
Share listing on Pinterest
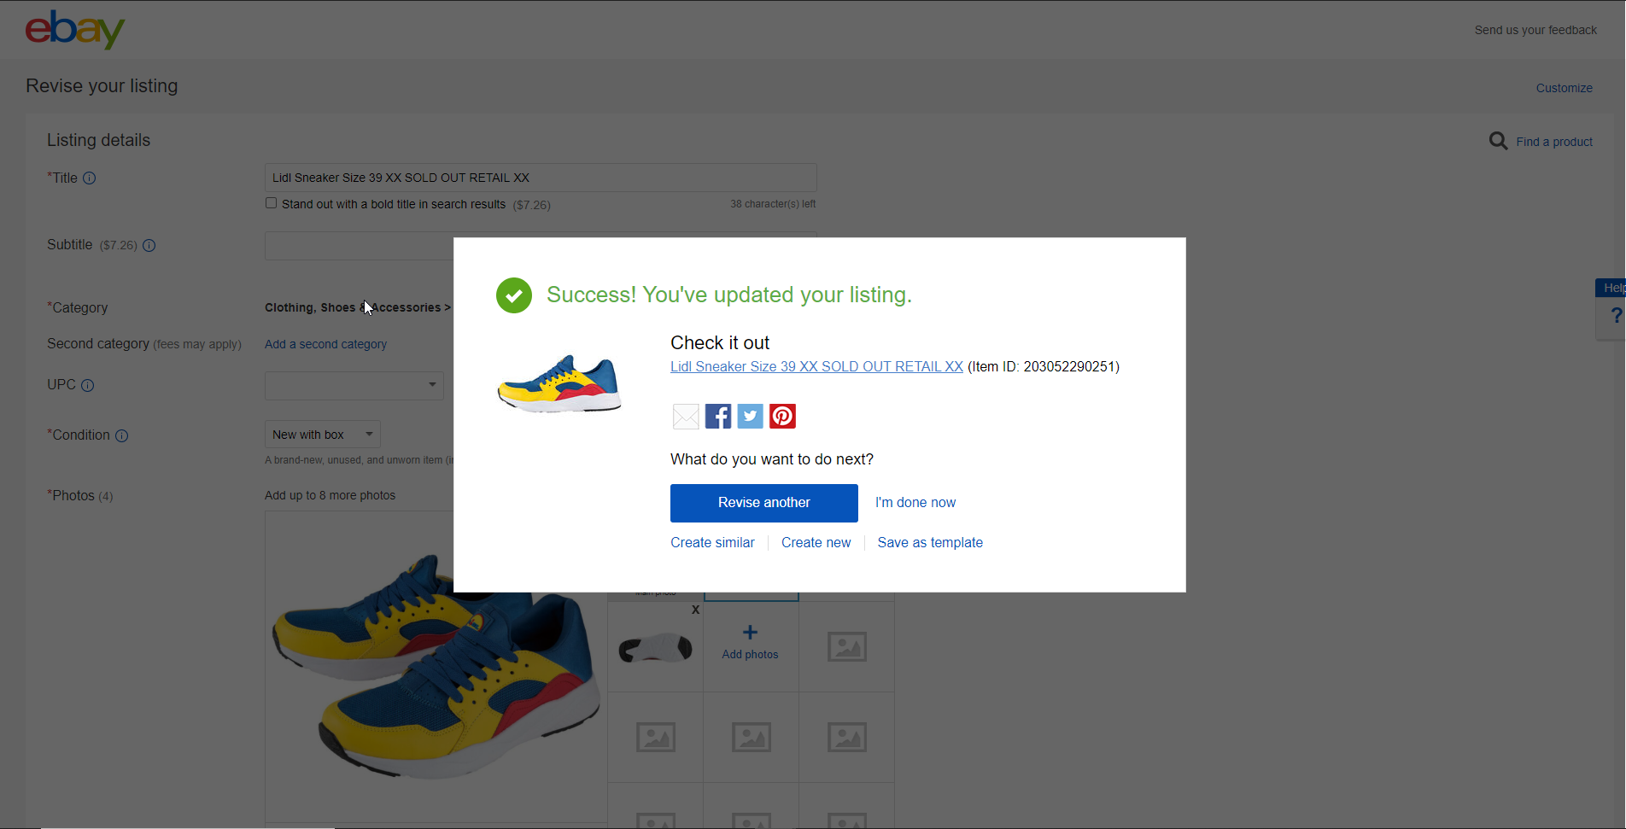[782, 417]
